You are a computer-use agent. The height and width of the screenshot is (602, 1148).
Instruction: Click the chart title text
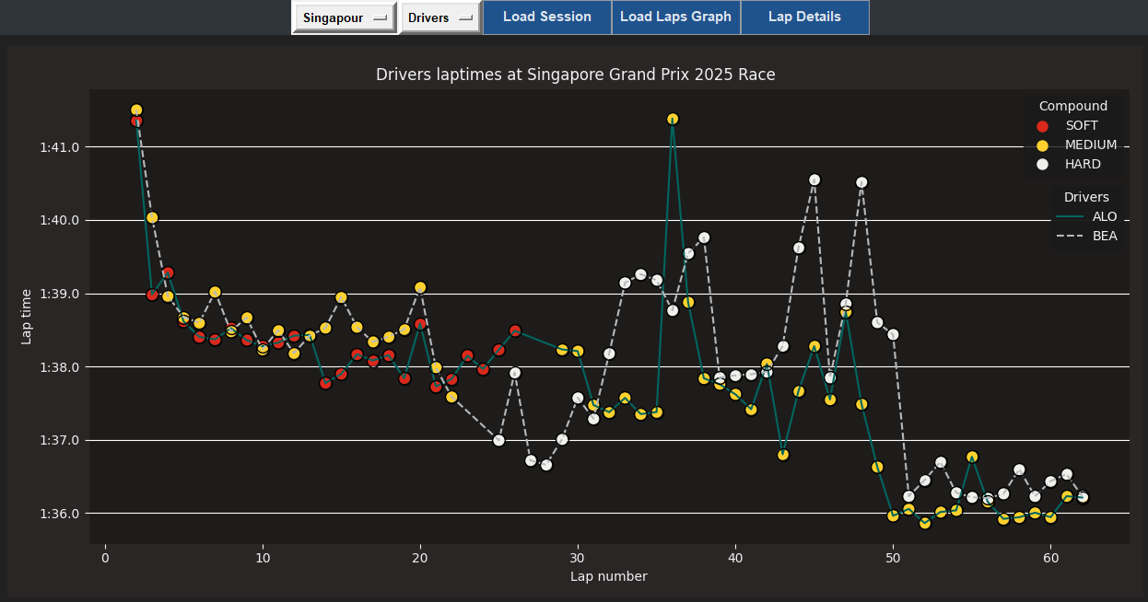(575, 75)
